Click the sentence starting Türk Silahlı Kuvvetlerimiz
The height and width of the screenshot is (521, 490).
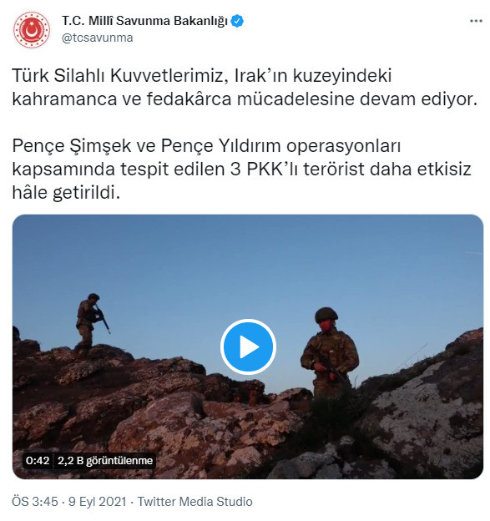click(245, 87)
